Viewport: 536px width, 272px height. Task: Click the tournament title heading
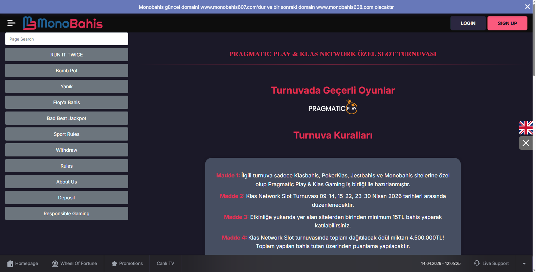[x=333, y=54]
